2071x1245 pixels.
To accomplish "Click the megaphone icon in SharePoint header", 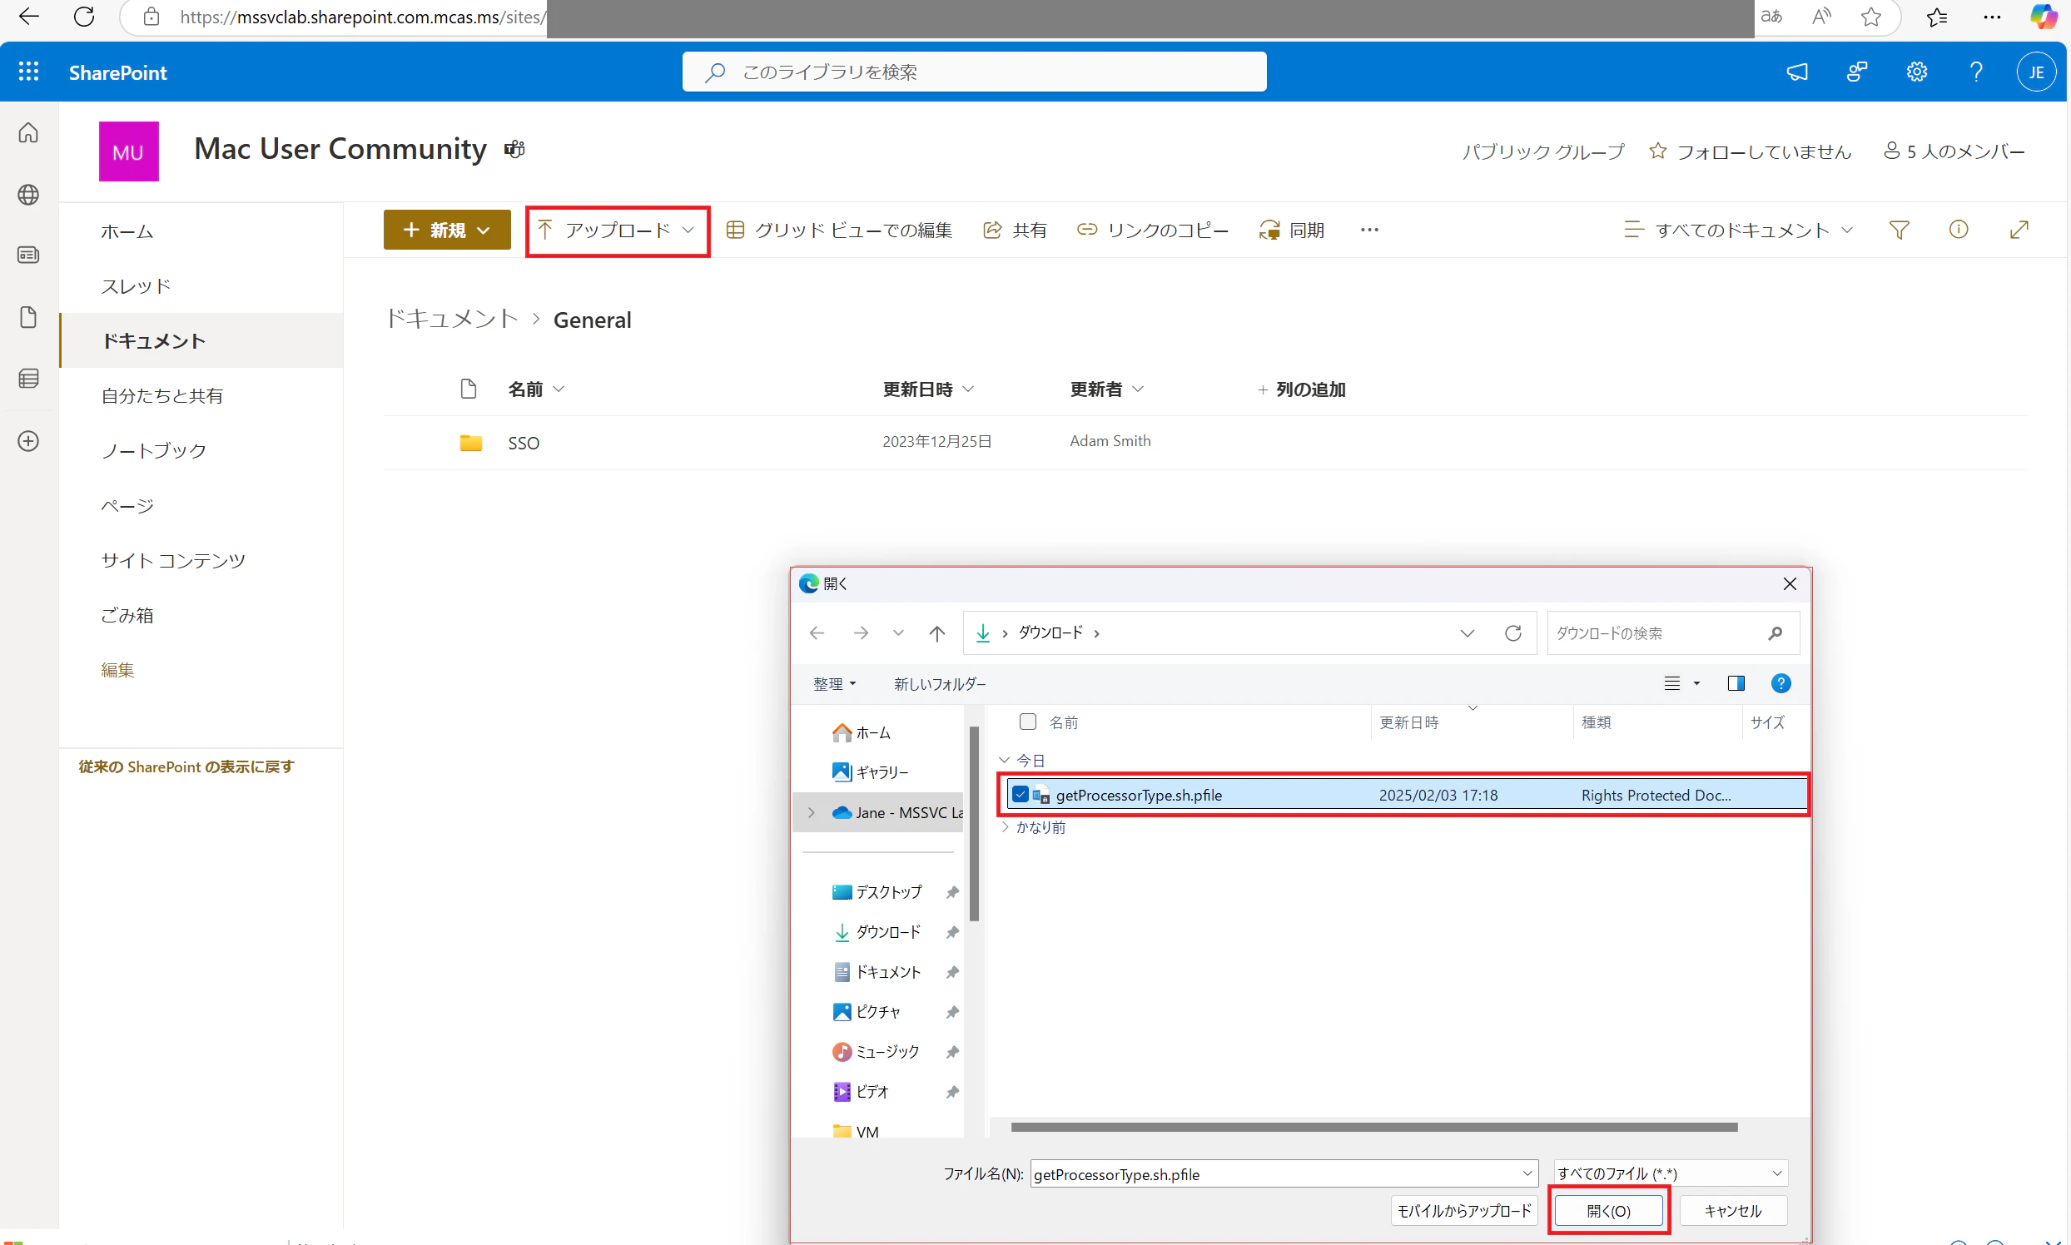I will tap(1797, 72).
